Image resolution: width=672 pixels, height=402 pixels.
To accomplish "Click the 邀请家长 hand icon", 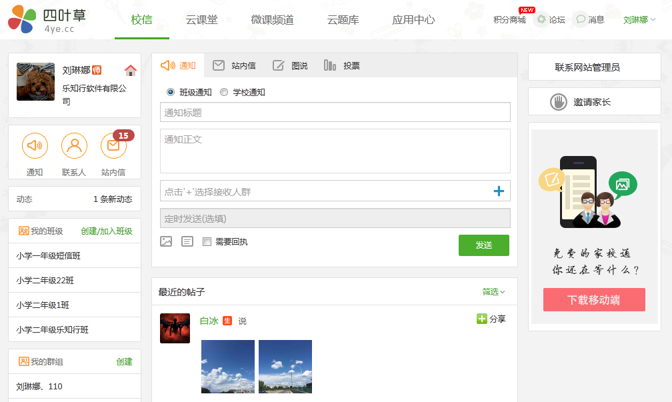I will coord(559,102).
